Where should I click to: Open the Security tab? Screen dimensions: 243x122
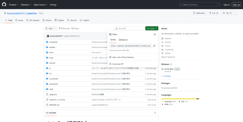pyautogui.click(x=72, y=20)
